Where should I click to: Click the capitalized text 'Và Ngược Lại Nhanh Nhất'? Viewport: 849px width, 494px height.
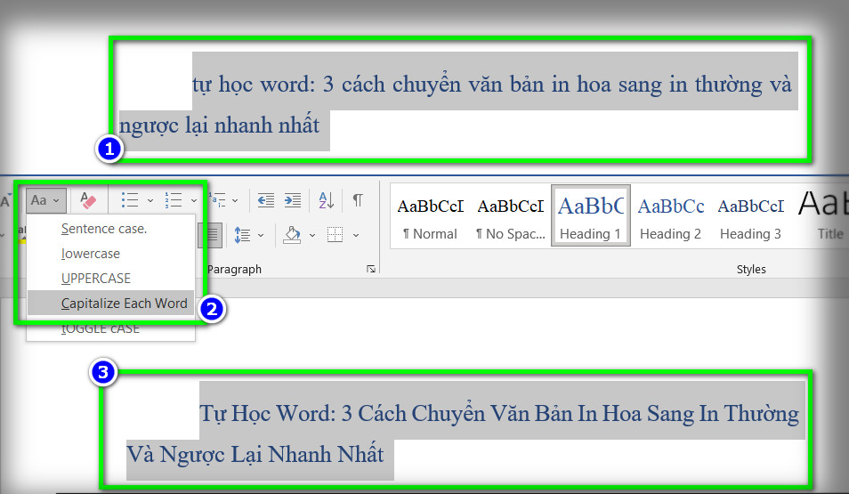[x=255, y=455]
